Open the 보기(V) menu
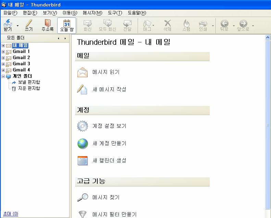Viewport: 271px width, 218px height. (x=50, y=13)
